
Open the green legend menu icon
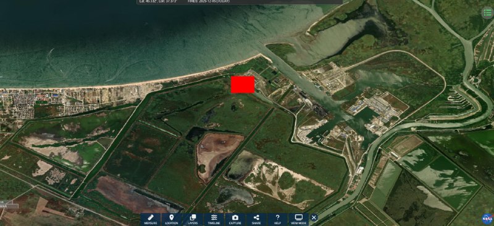(x=487, y=12)
